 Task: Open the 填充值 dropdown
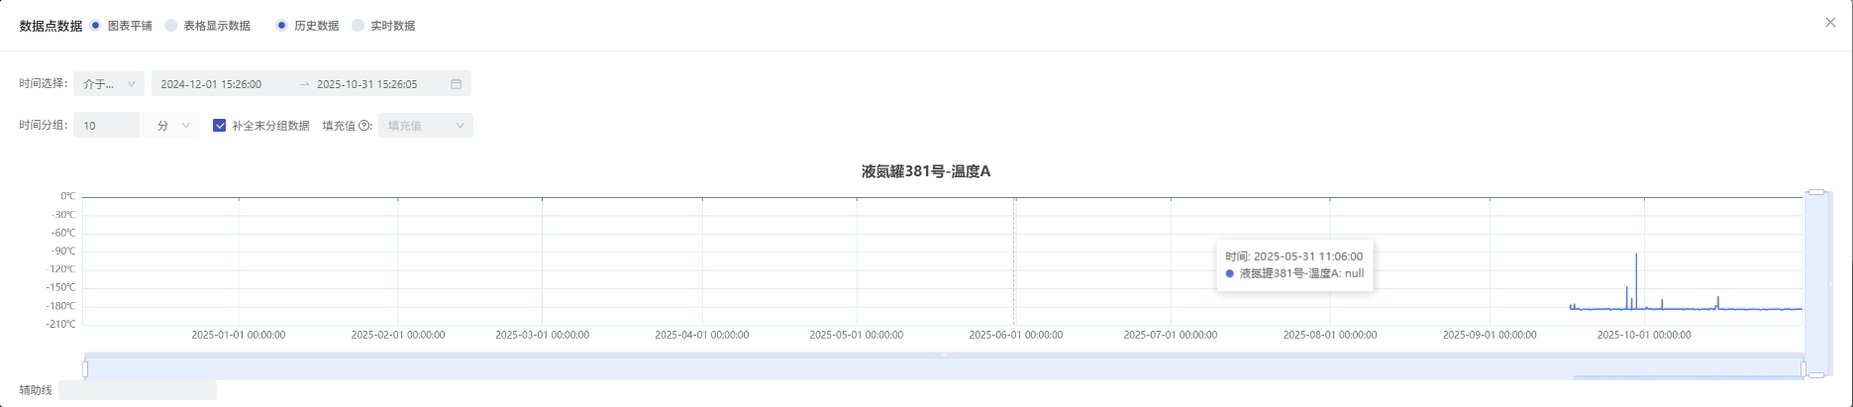pos(426,126)
